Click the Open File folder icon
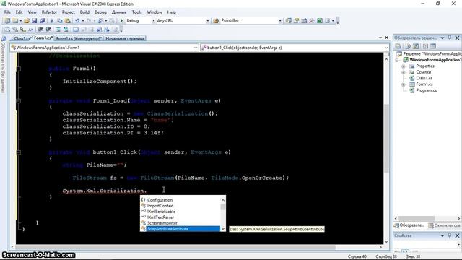 point(27,21)
